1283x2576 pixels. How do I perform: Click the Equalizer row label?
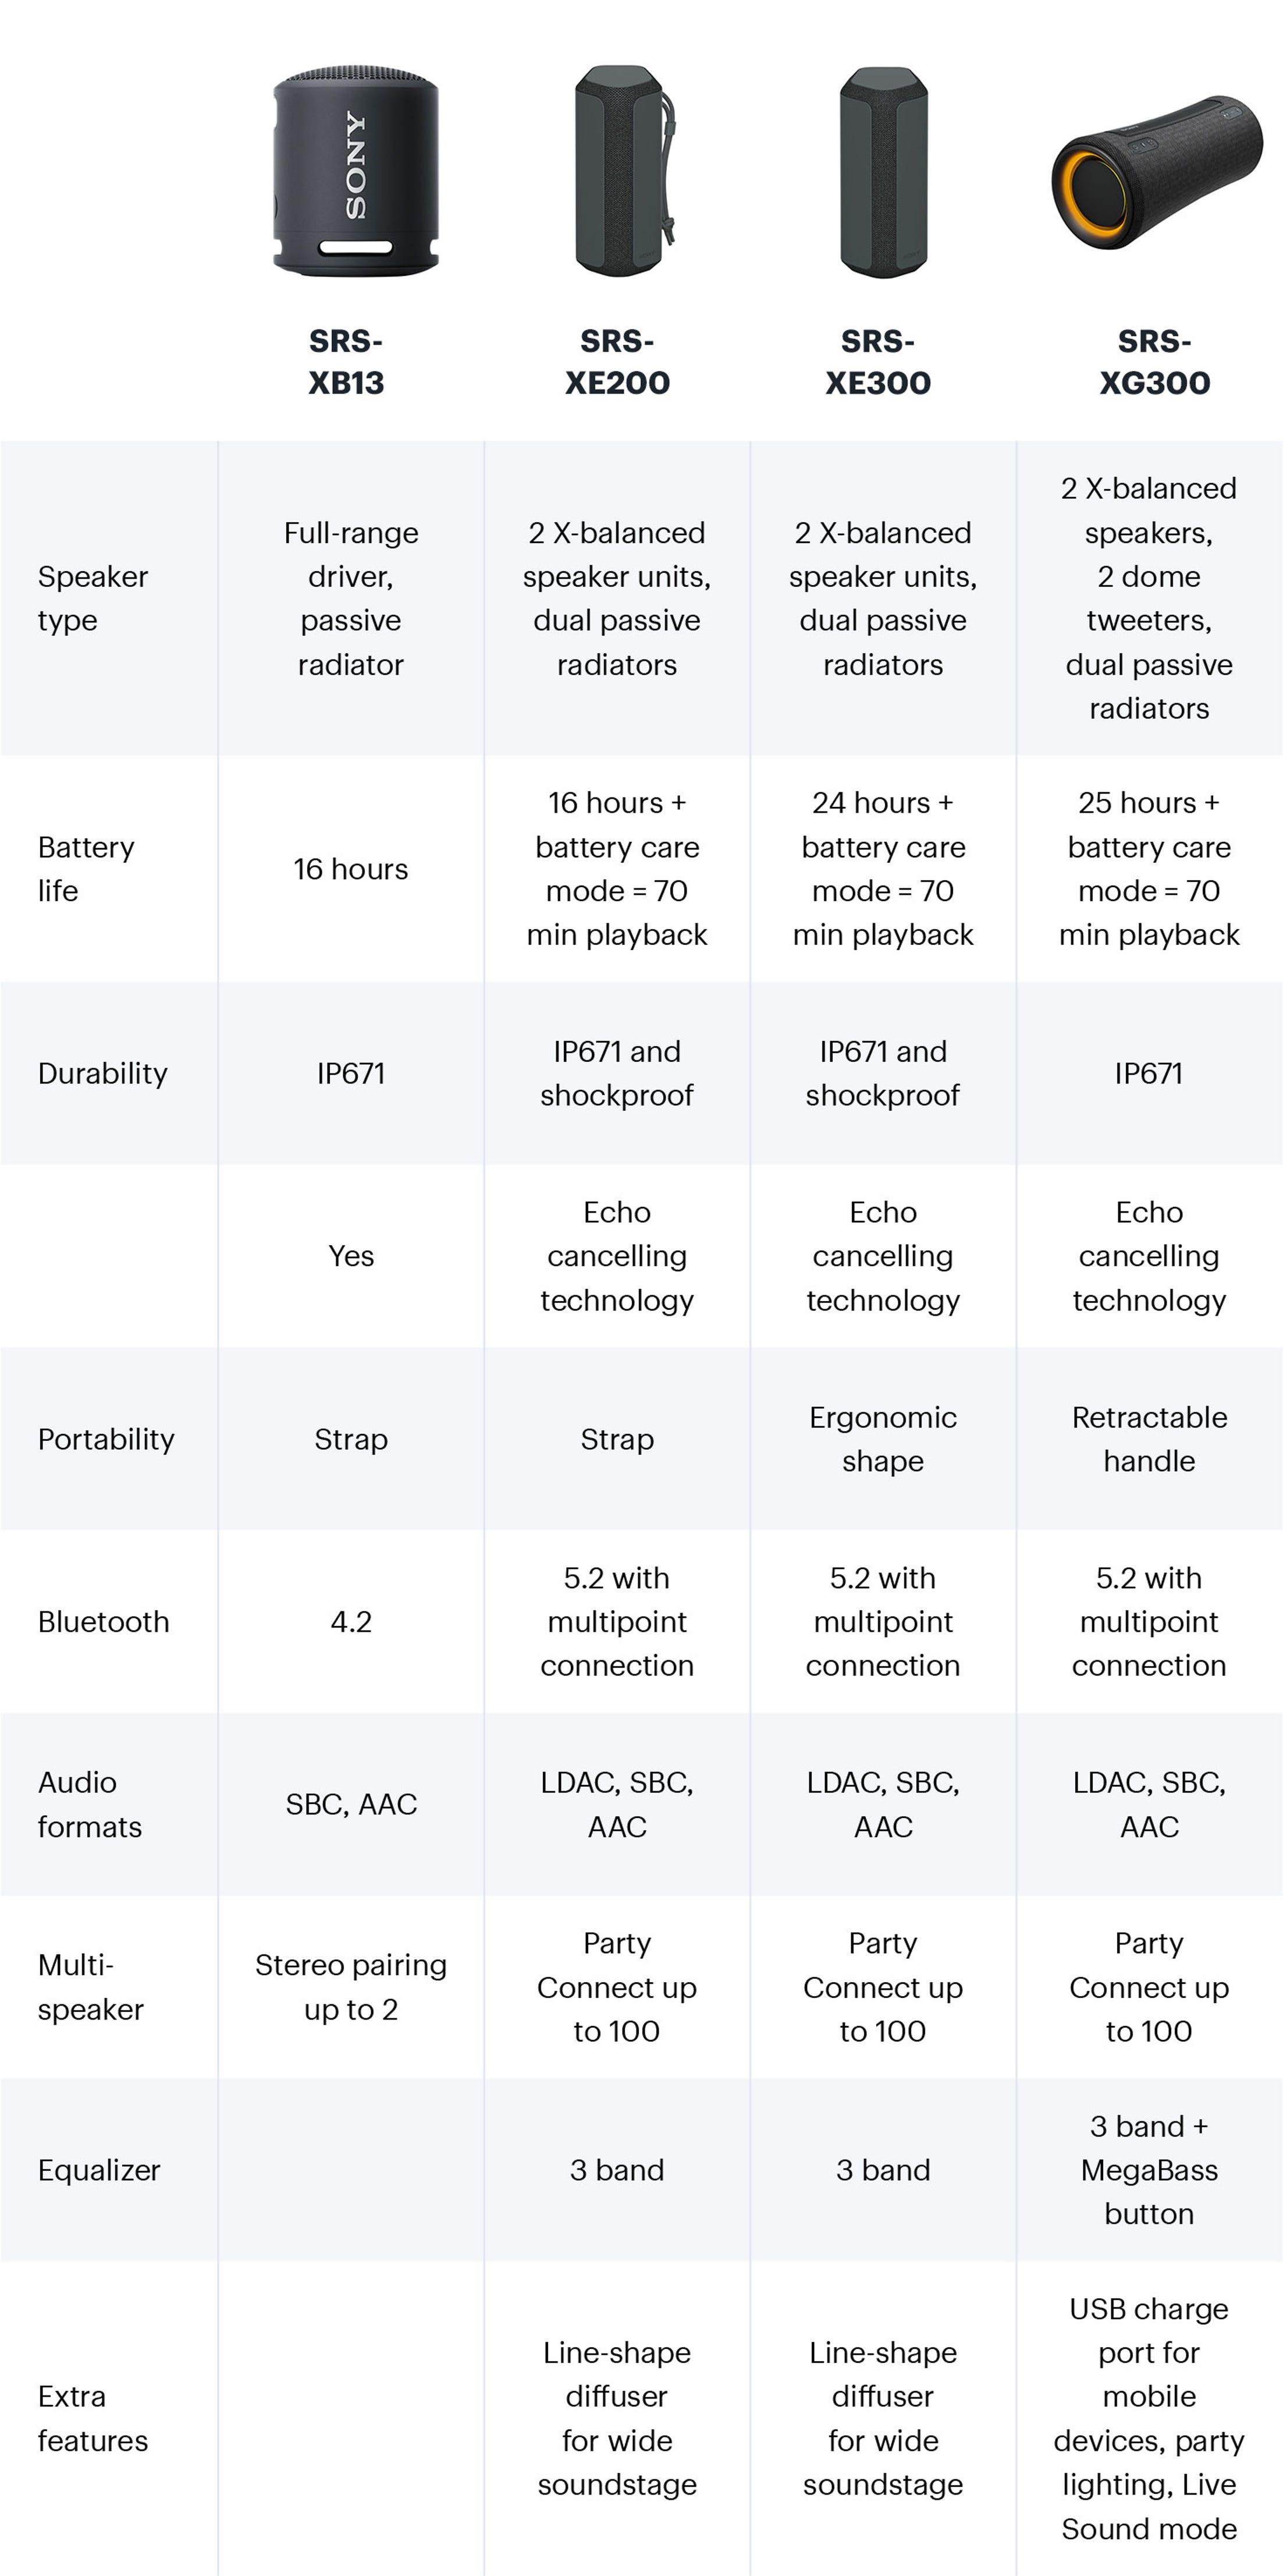99,2170
